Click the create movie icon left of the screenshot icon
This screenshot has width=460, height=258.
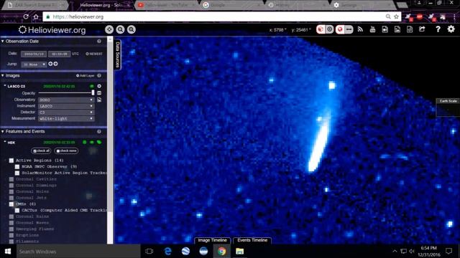click(x=385, y=29)
